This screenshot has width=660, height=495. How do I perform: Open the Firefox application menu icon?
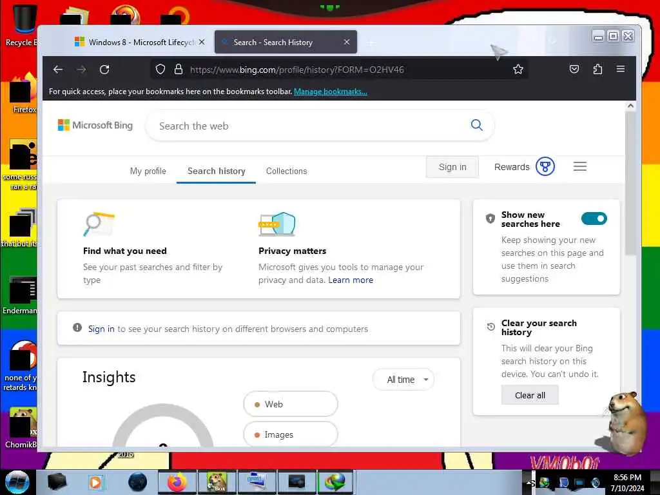(x=621, y=69)
